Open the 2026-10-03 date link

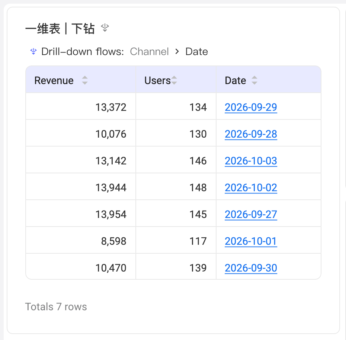pyautogui.click(x=251, y=161)
